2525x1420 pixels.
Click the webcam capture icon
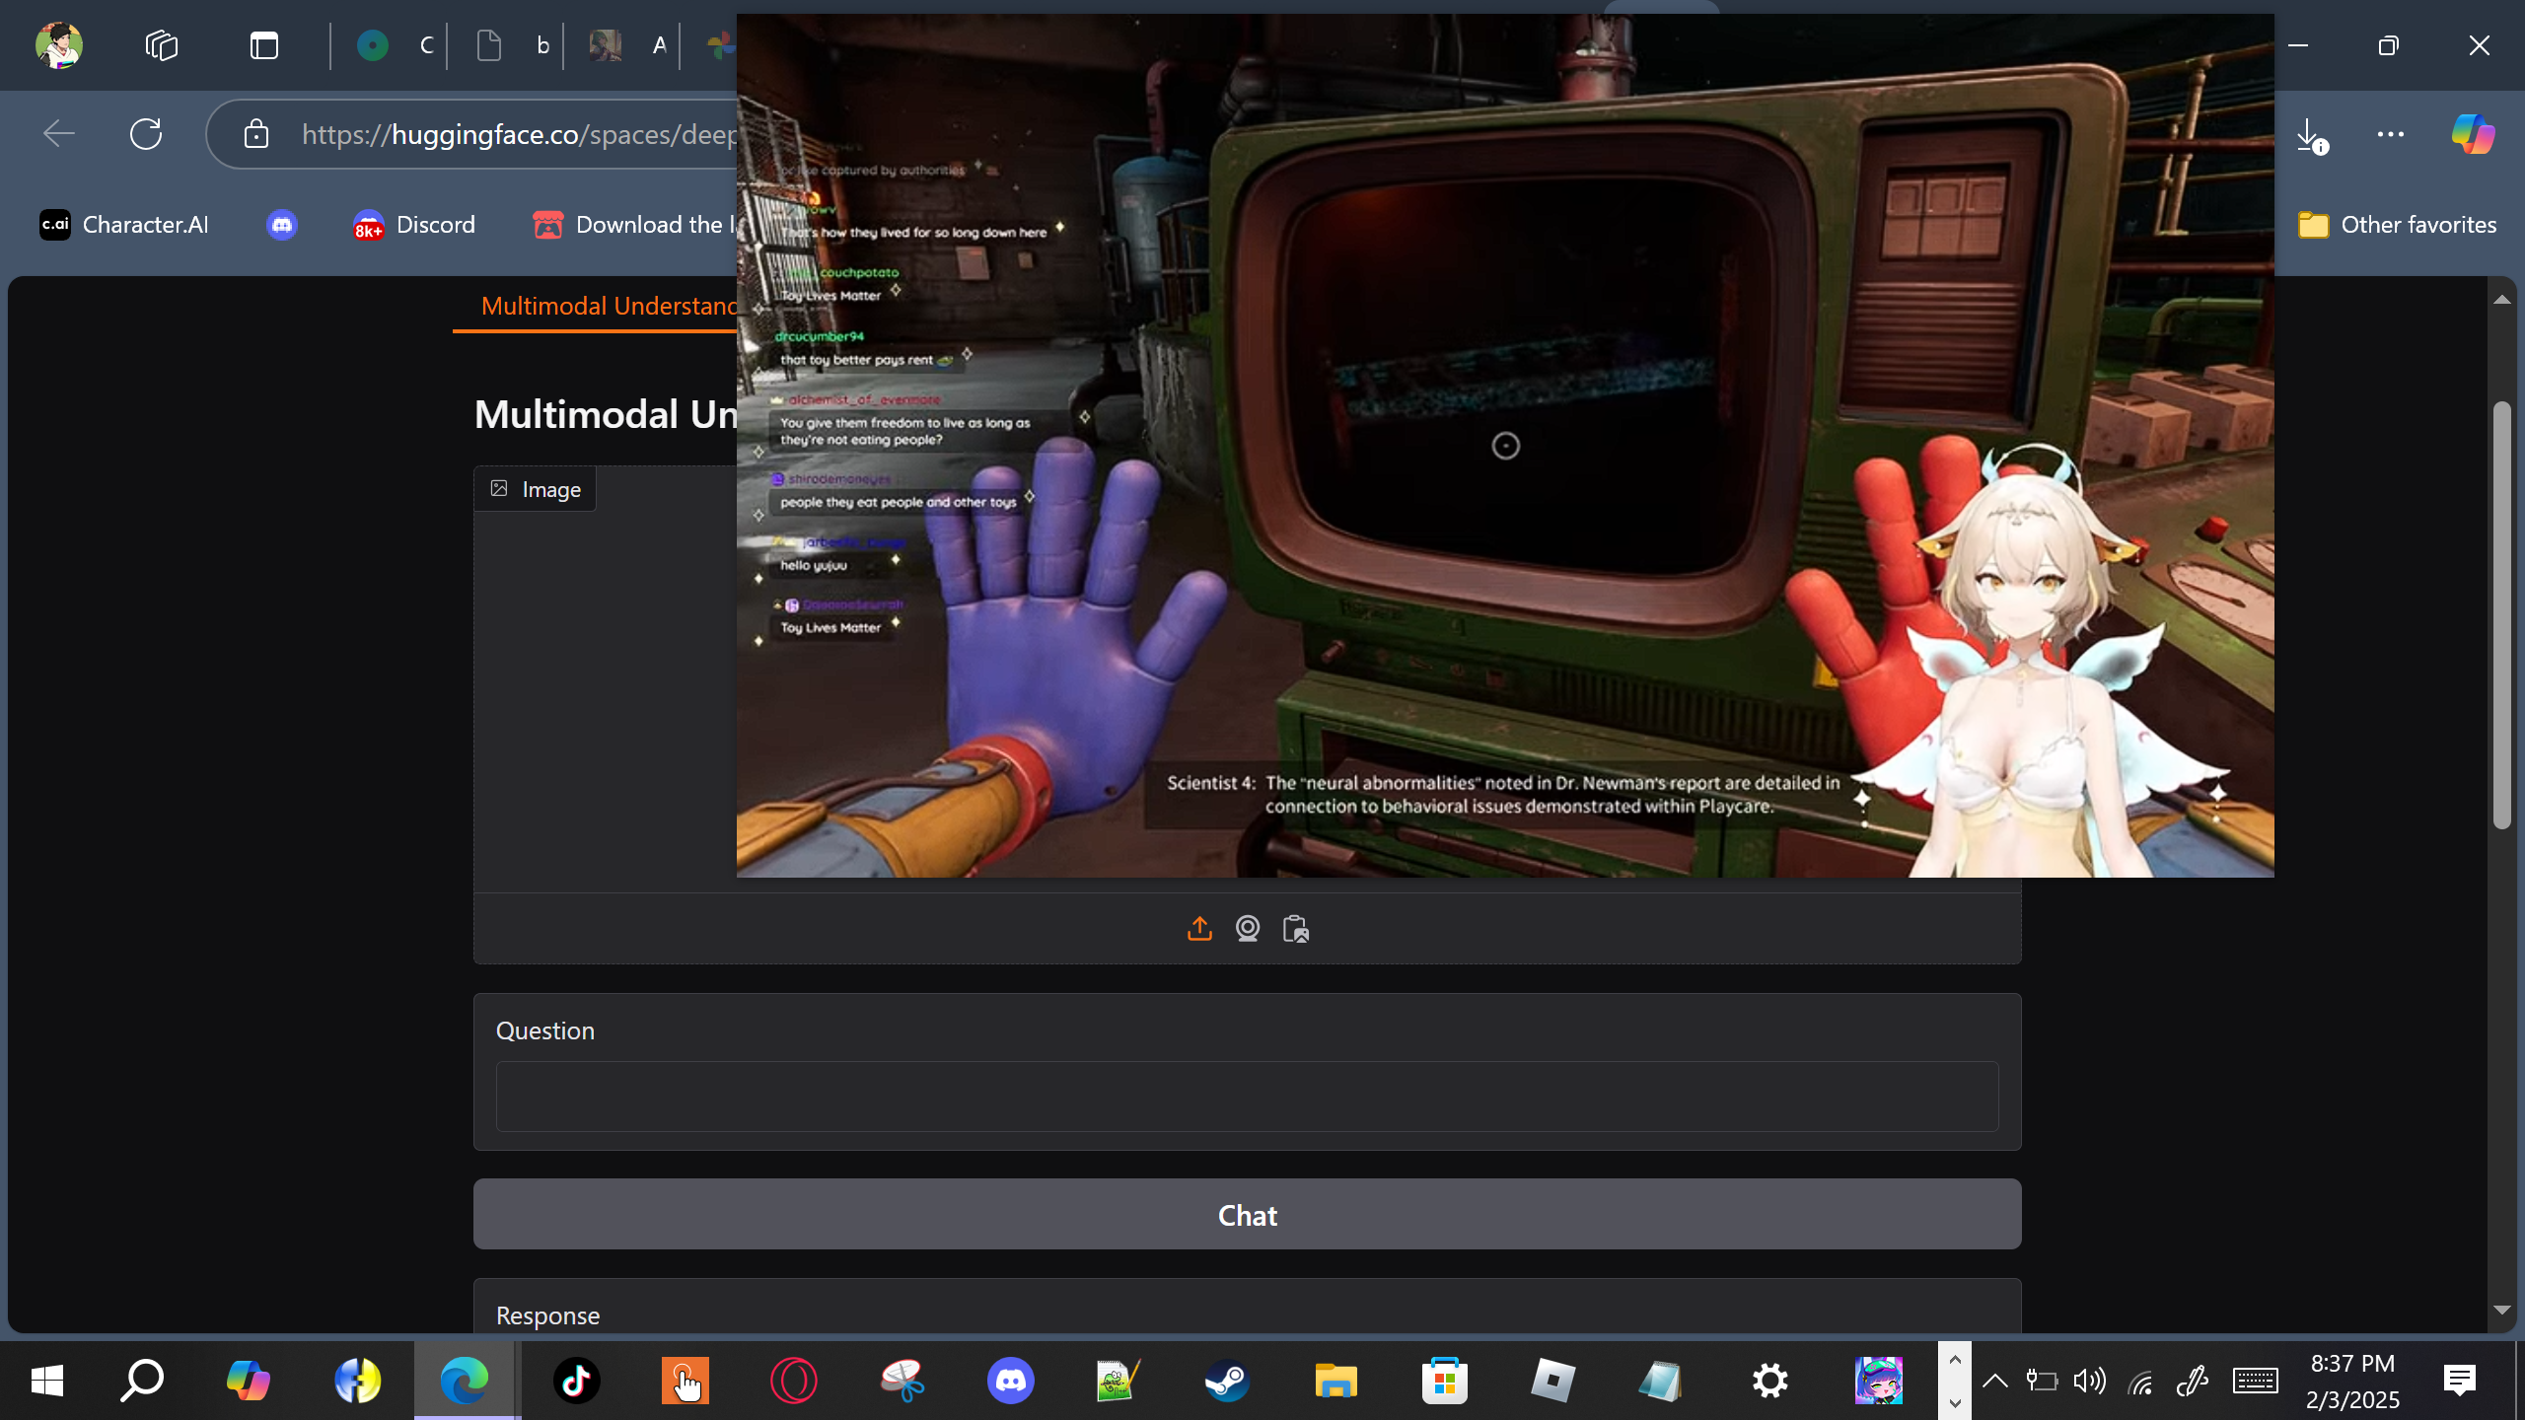pyautogui.click(x=1248, y=929)
